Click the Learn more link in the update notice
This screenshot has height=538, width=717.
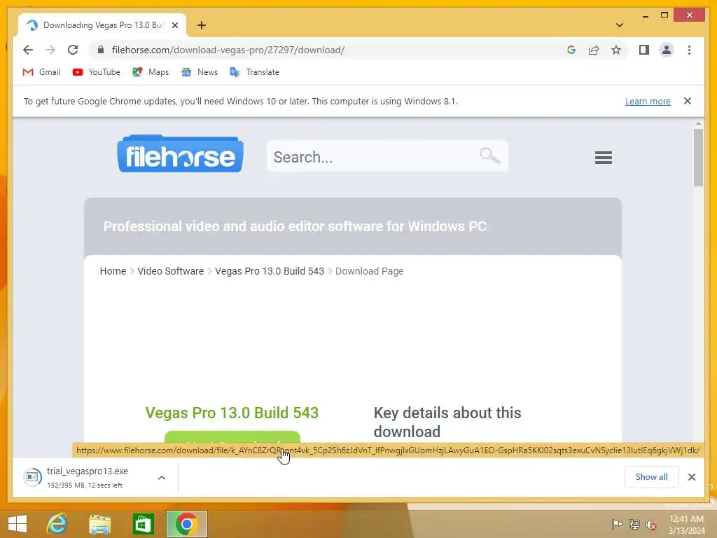tap(648, 101)
